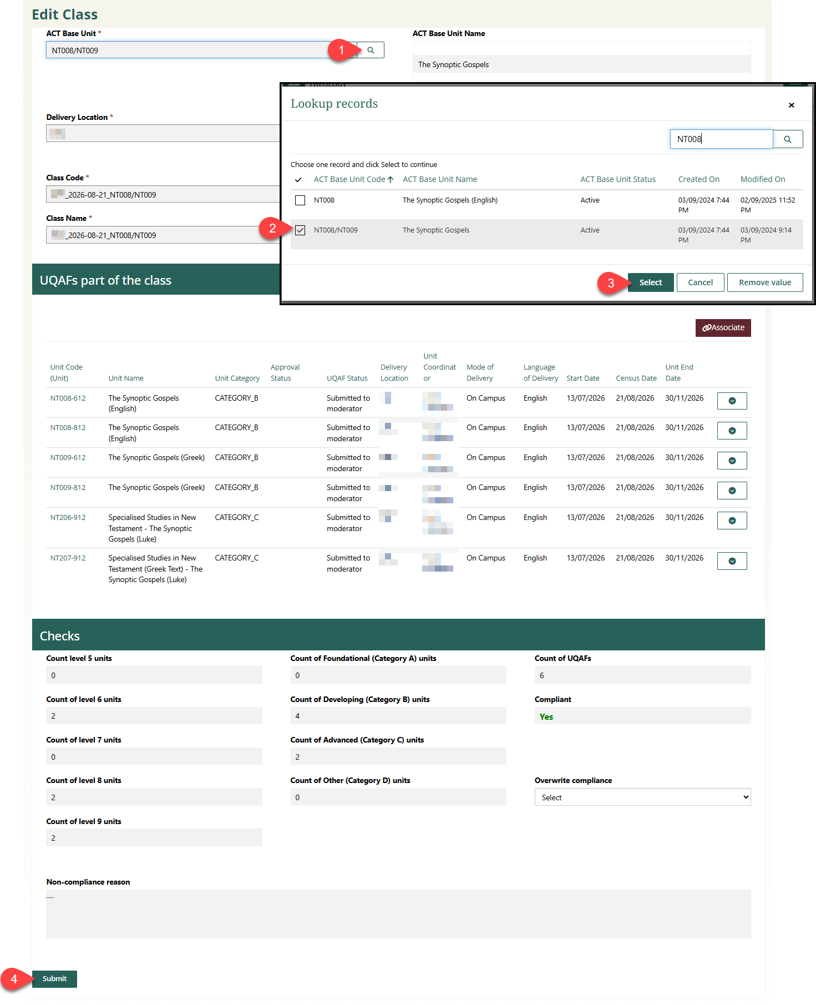
Task: Click the Count of UQAFs value field
Action: coord(642,675)
